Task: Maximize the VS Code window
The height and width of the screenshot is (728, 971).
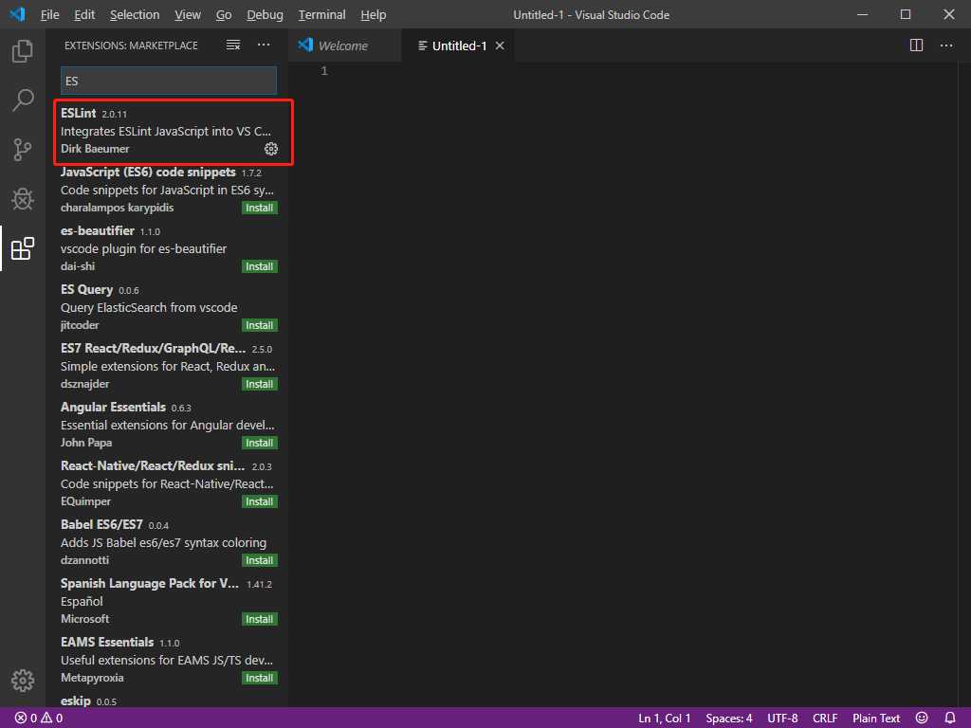Action: [x=906, y=14]
